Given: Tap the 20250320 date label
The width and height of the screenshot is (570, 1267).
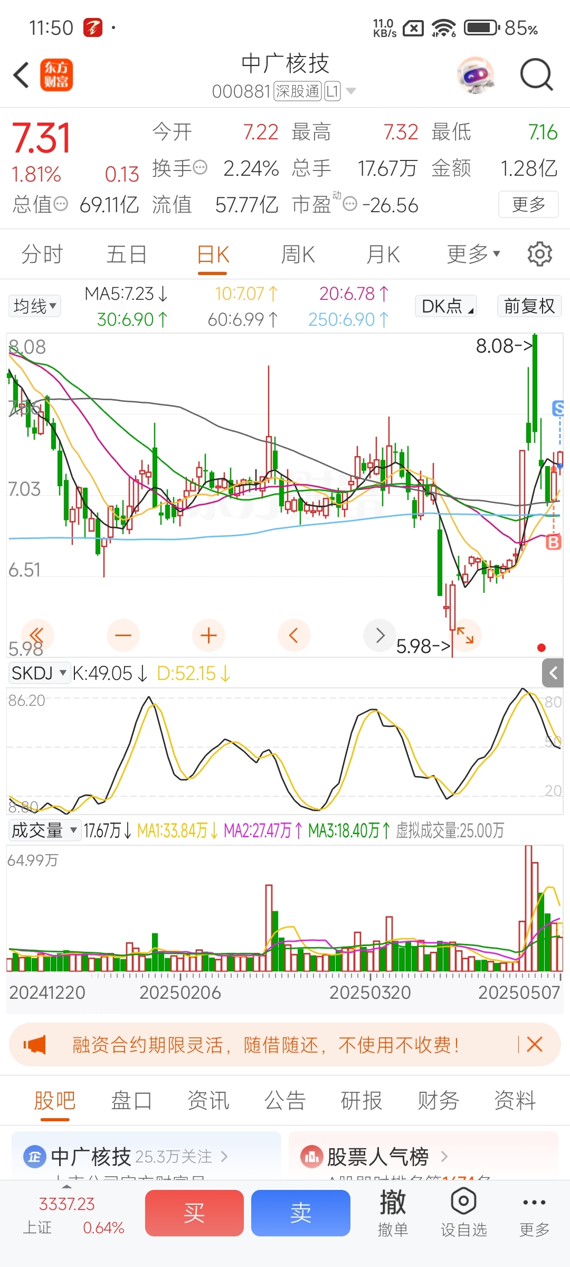Looking at the screenshot, I should point(370,992).
